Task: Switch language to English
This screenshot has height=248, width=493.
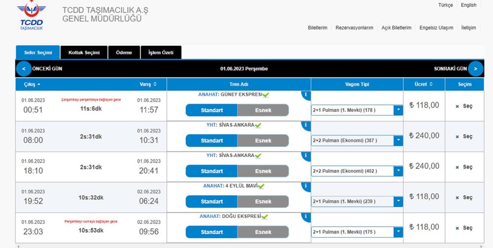Action: point(468,5)
